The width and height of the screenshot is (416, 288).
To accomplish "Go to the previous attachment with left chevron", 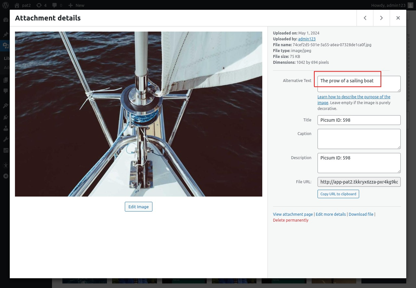I will point(365,18).
